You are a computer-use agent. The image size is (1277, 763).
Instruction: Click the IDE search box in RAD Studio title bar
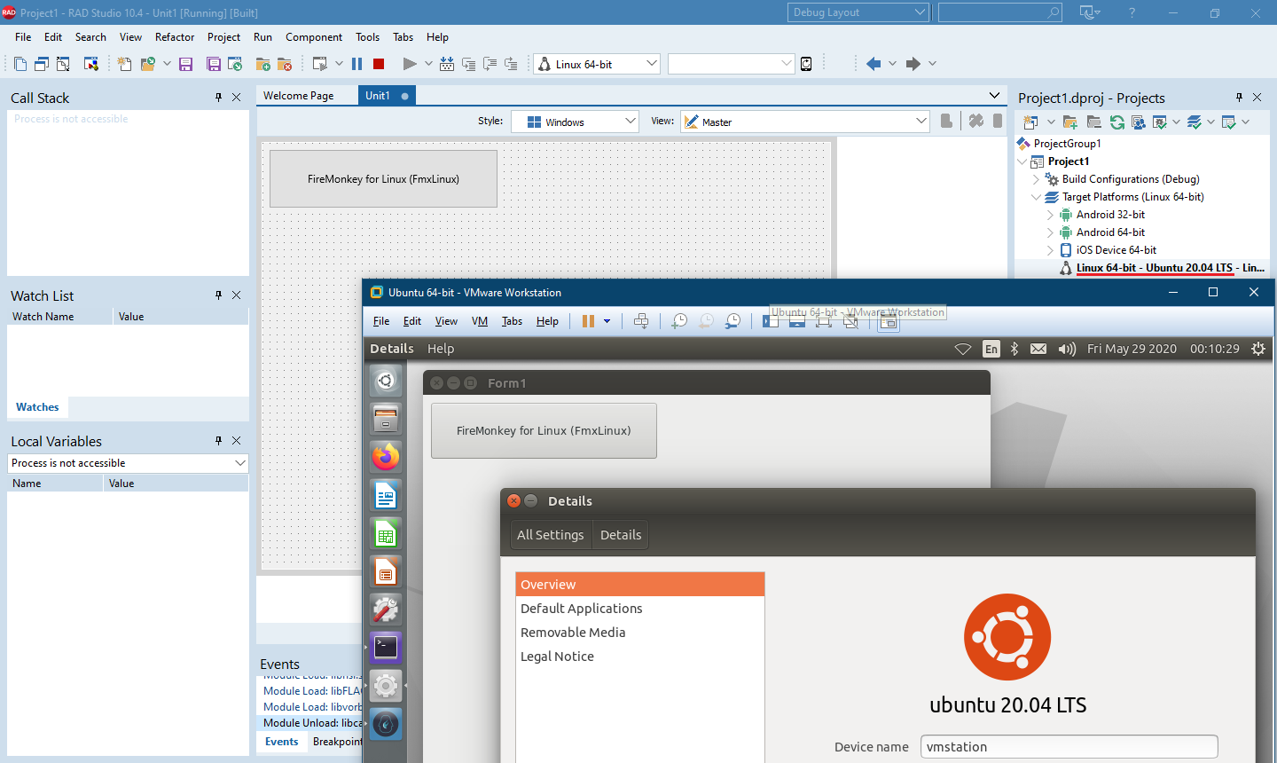(1000, 12)
